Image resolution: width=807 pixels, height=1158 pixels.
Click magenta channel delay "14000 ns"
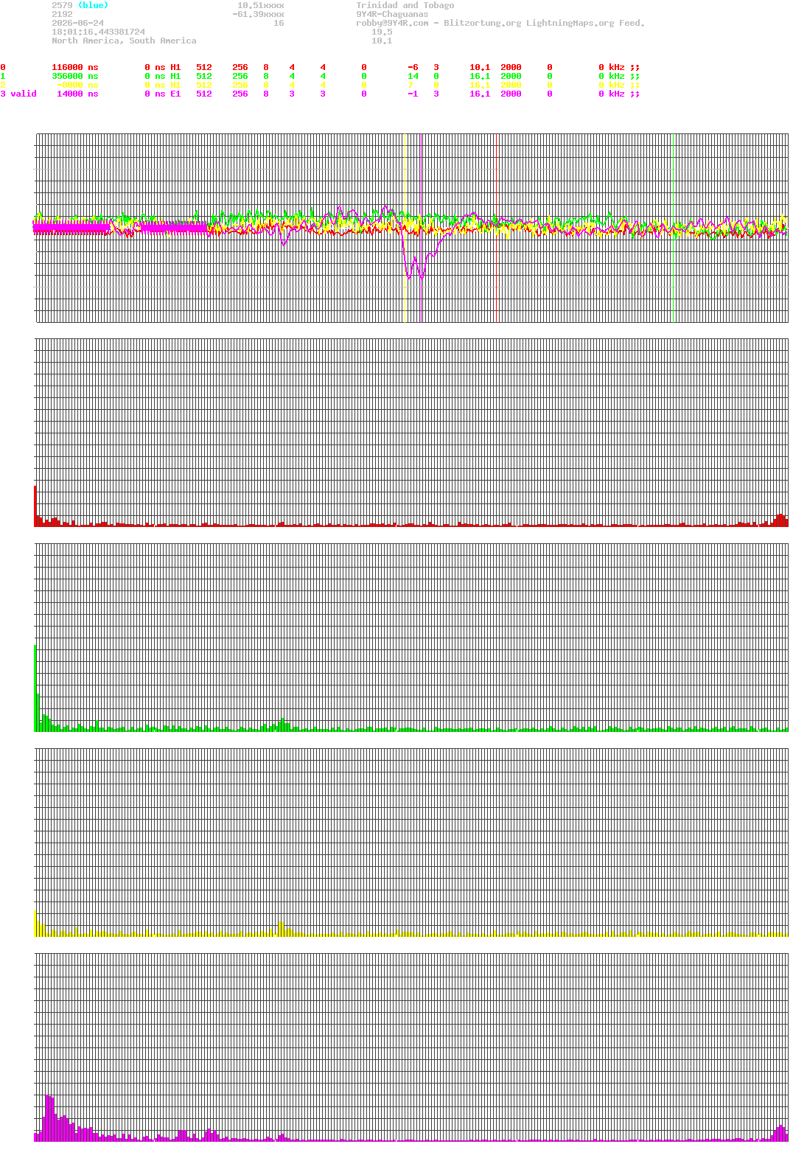click(x=77, y=94)
